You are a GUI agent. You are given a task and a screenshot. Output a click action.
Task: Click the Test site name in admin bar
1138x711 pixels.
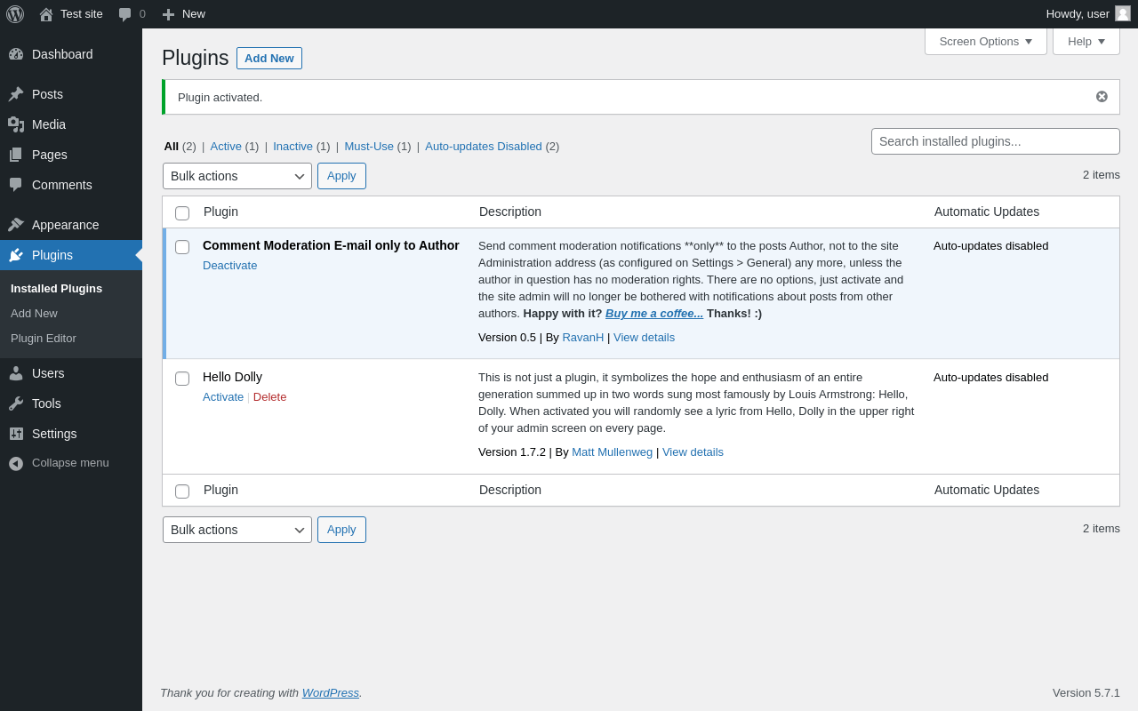[82, 14]
